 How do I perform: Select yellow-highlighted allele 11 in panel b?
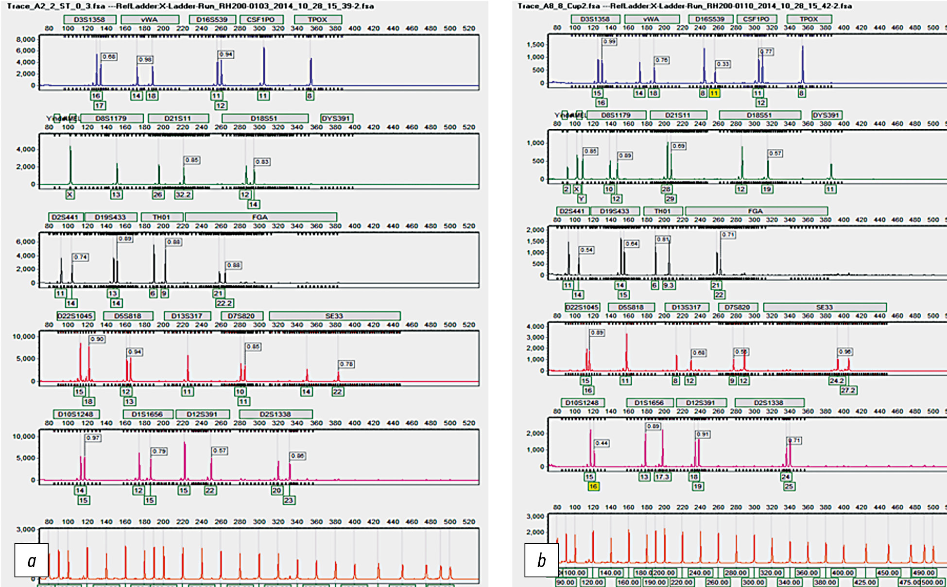[x=714, y=93]
